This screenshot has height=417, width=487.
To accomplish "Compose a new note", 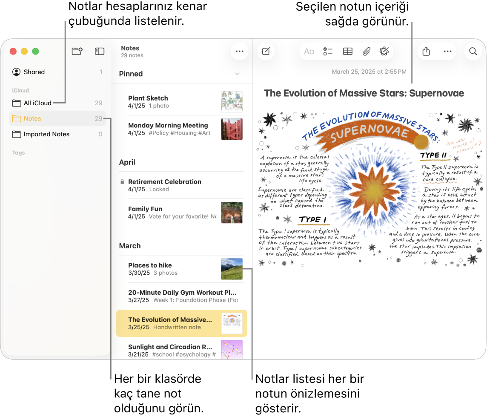I will coord(266,52).
